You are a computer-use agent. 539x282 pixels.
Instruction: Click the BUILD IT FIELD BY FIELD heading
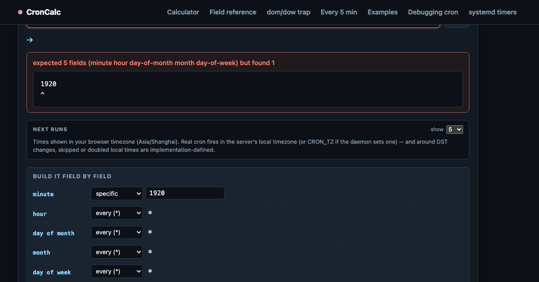[x=72, y=176]
